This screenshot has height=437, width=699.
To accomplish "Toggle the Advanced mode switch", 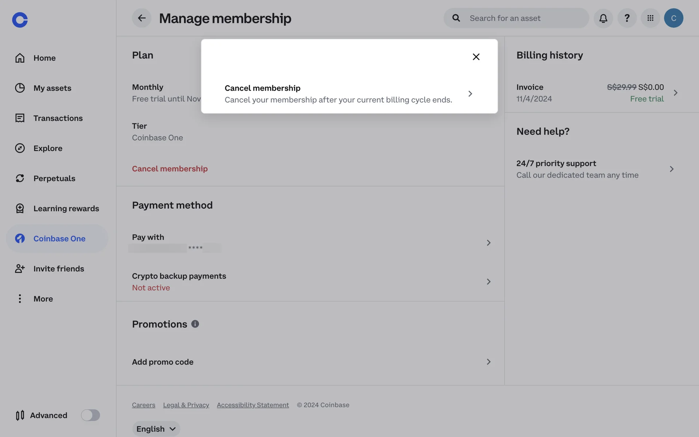I will tap(90, 415).
